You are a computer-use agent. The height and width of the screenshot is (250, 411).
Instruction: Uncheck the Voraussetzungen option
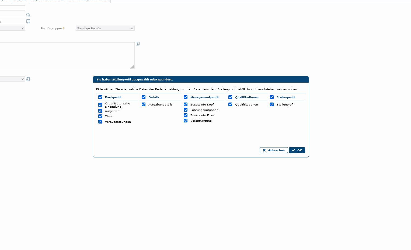(x=100, y=122)
